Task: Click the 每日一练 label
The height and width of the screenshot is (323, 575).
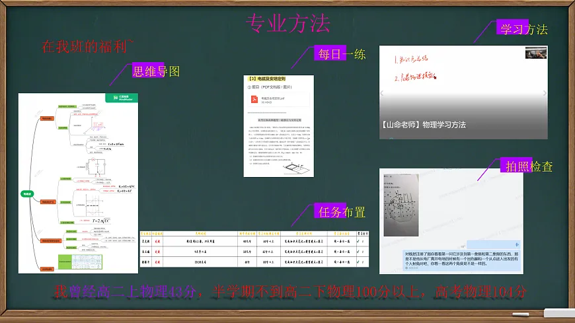Action: pos(342,54)
